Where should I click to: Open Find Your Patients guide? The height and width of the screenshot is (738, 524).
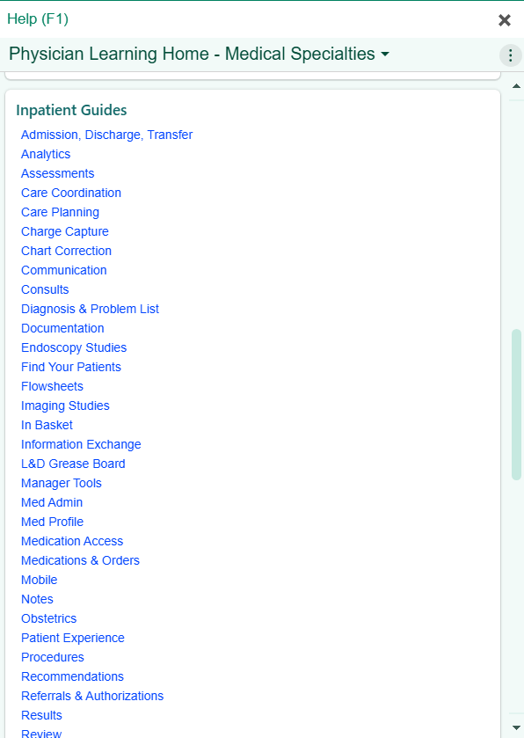(71, 366)
